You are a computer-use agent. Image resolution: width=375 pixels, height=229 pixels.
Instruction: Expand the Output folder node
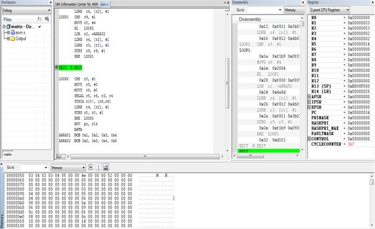8,38
